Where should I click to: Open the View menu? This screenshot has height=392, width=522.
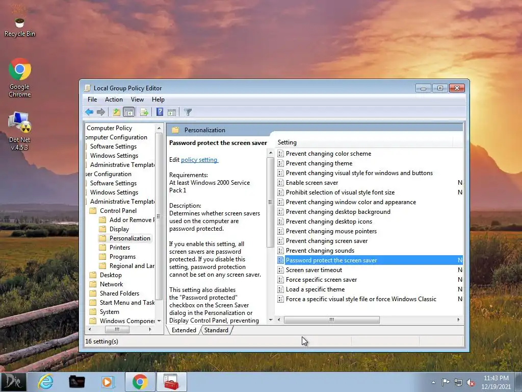tap(137, 100)
